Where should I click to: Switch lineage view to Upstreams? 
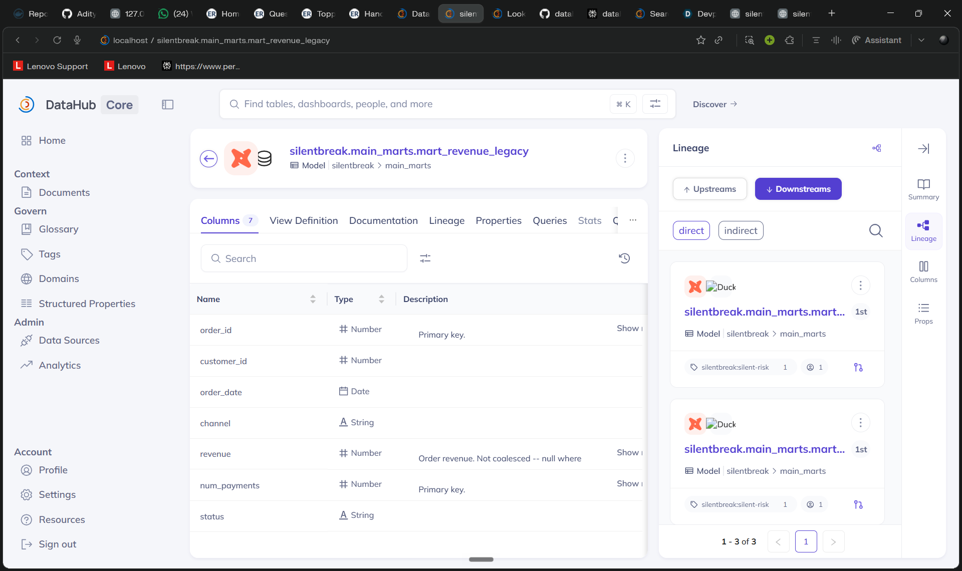point(709,189)
